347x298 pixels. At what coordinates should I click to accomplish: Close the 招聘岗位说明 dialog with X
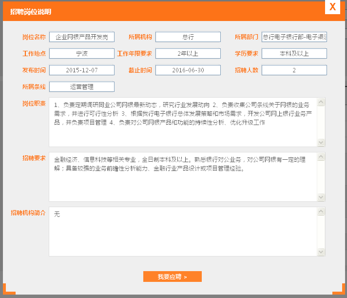tap(332, 7)
